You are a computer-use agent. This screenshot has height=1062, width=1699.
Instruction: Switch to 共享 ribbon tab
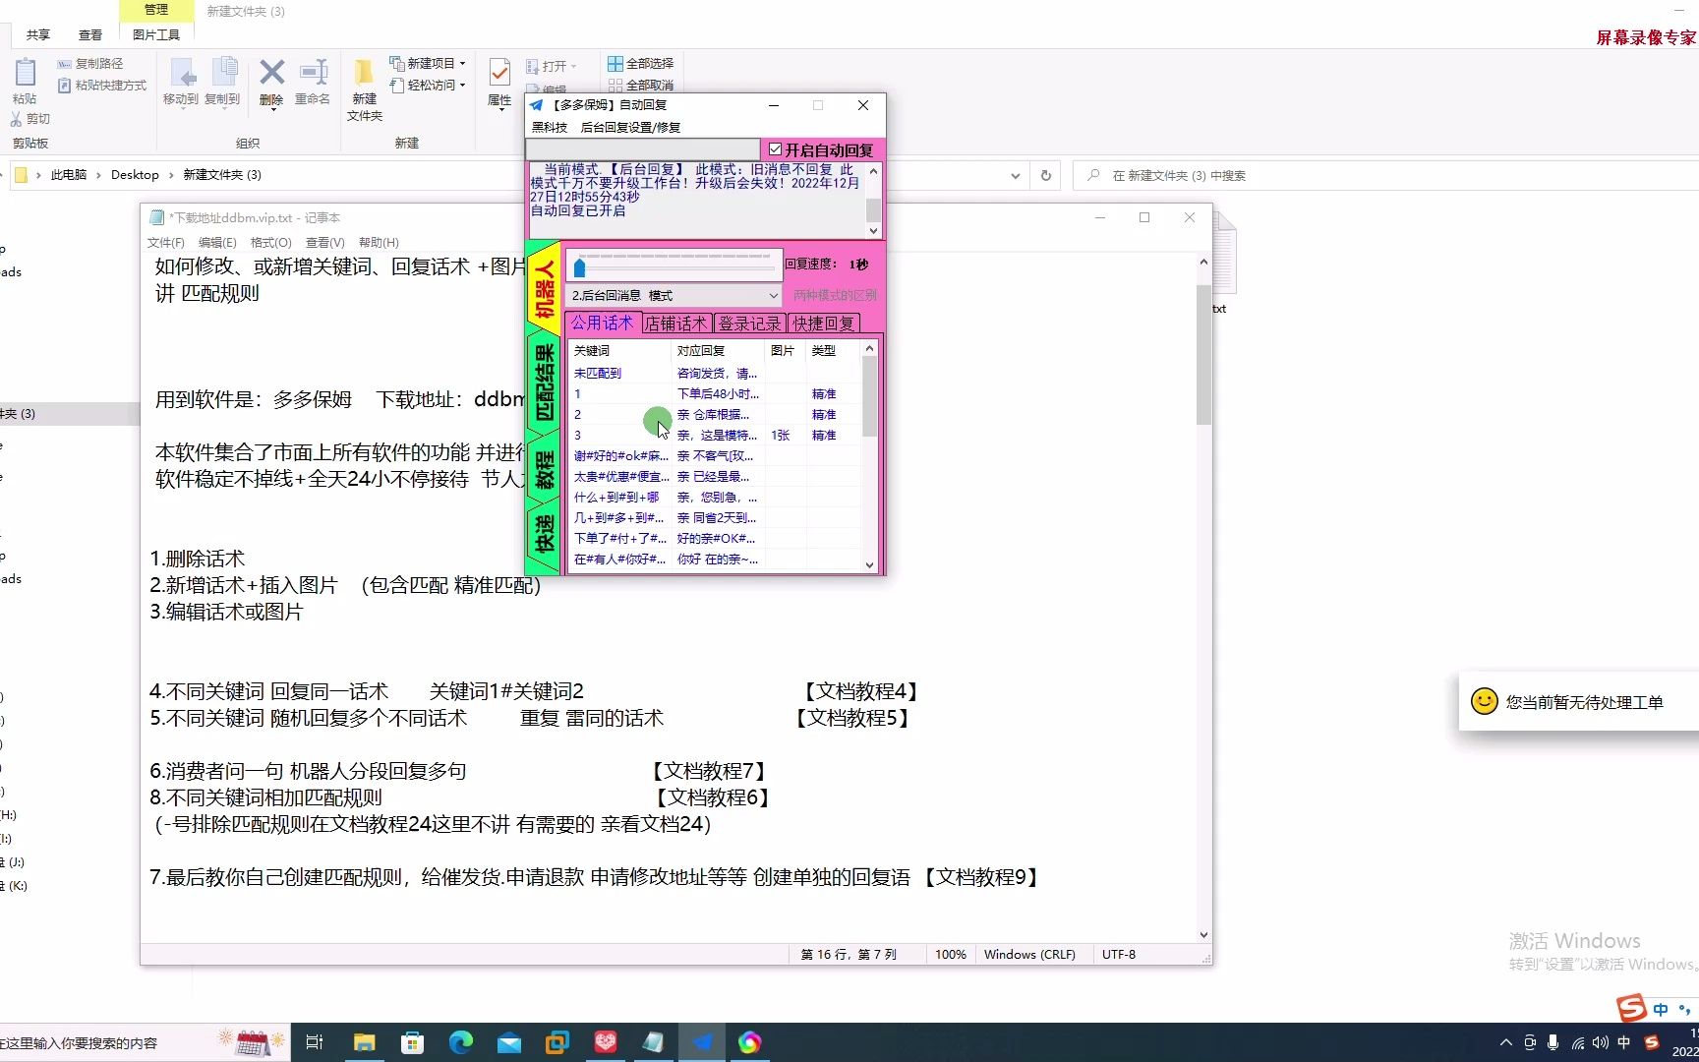pos(38,34)
